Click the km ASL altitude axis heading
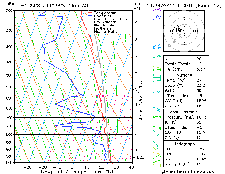 tap(137, 6)
